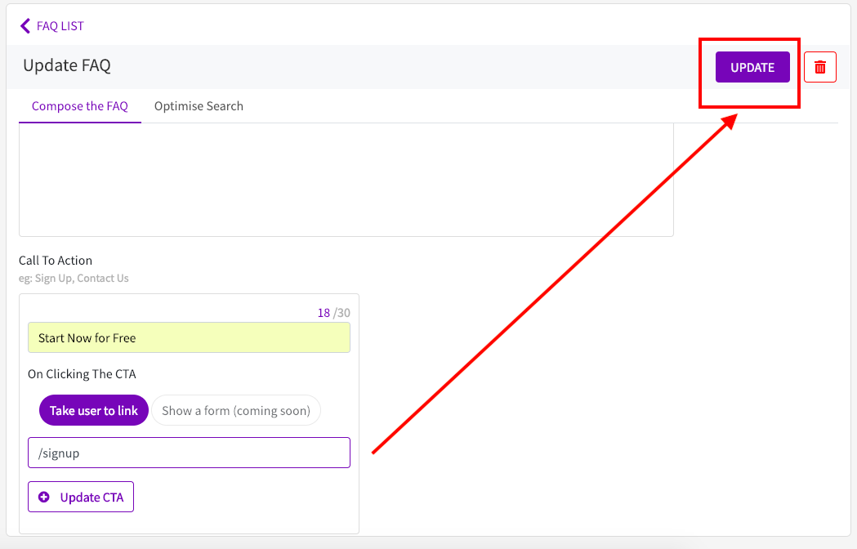857x549 pixels.
Task: Click the eg: Sign Up, Contact Us hint
Action: [x=74, y=279]
